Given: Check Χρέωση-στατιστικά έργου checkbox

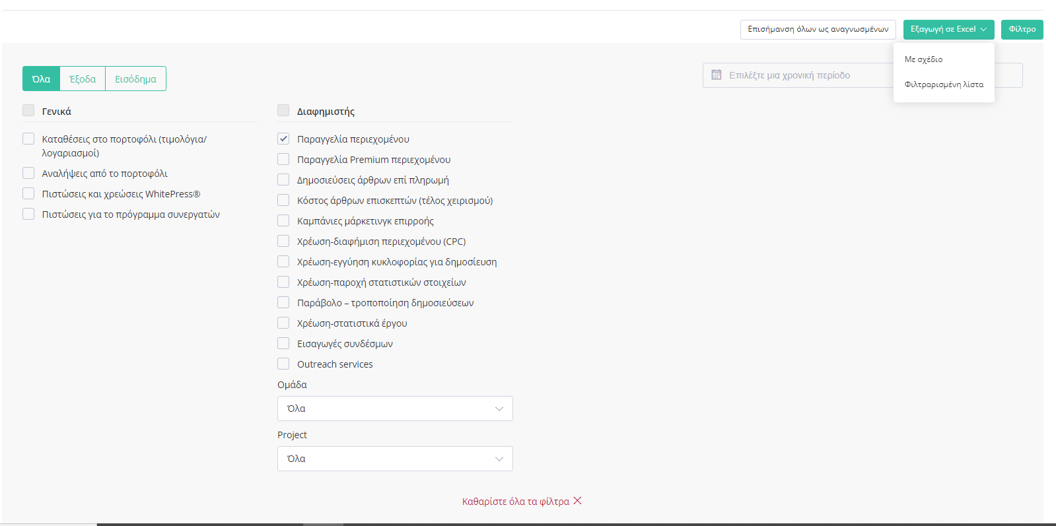Looking at the screenshot, I should [283, 323].
